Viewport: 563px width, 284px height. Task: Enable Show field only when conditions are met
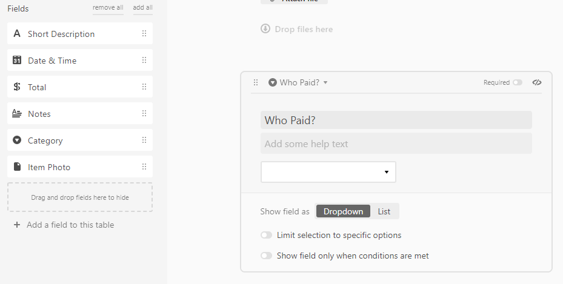coord(267,256)
